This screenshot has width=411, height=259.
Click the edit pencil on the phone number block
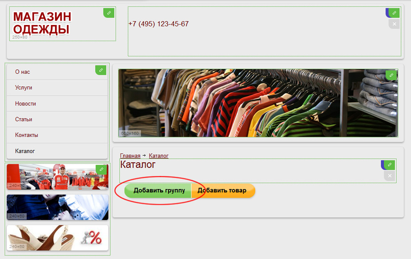click(394, 13)
